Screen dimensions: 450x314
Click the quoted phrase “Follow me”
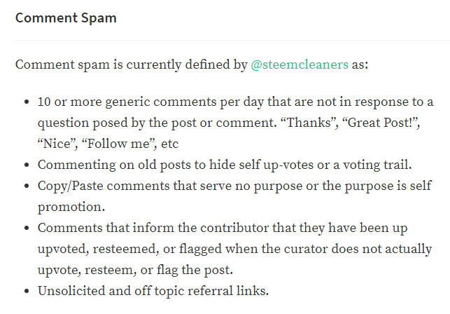119,144
